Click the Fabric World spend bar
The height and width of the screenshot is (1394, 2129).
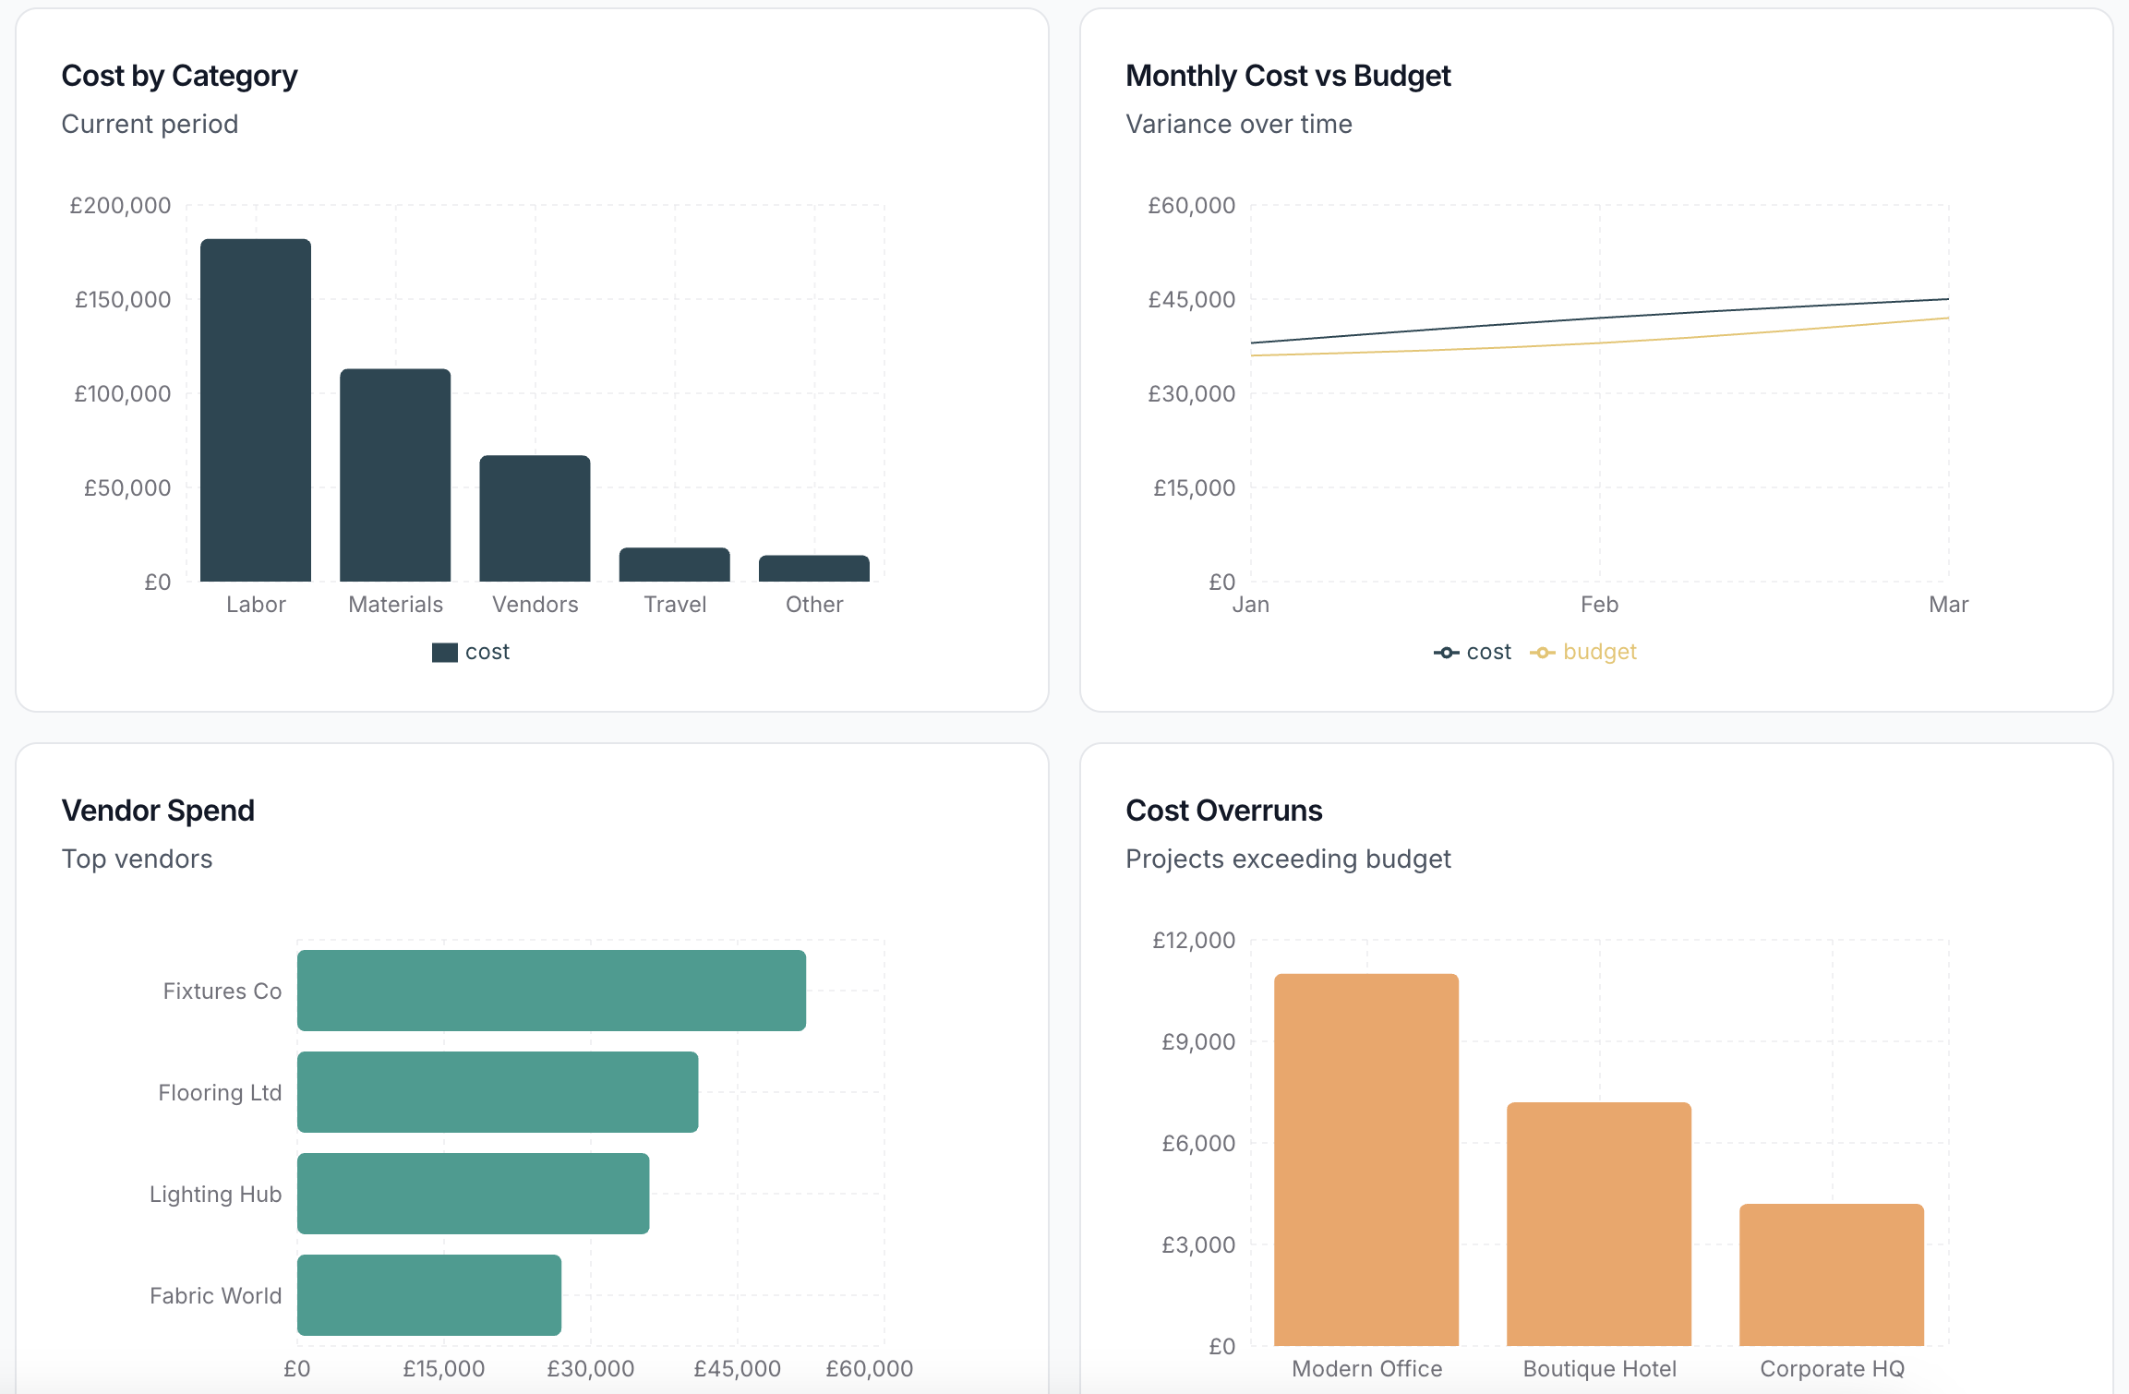[428, 1296]
